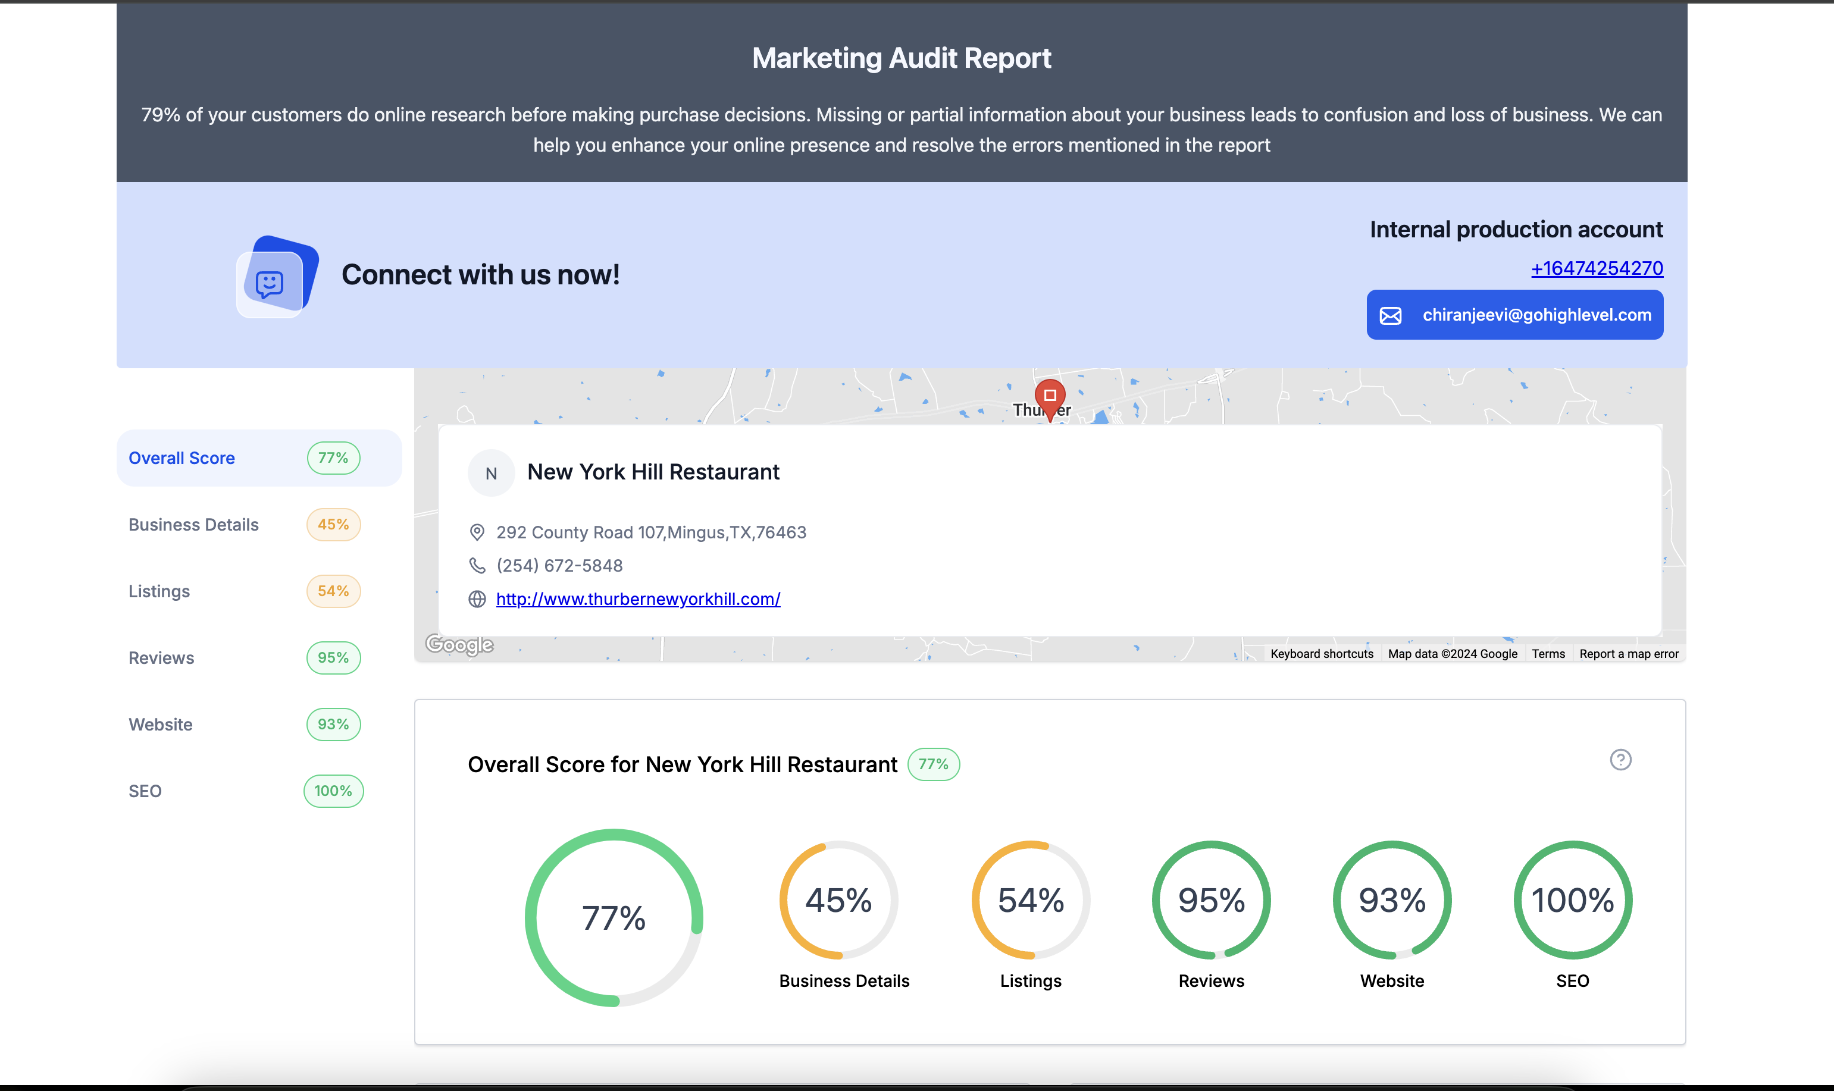Go to Listings sidebar section

[159, 591]
